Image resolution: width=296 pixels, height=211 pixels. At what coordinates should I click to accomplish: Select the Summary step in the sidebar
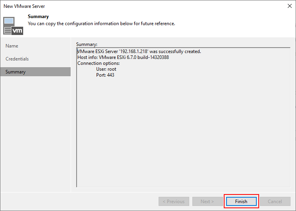click(x=35, y=72)
